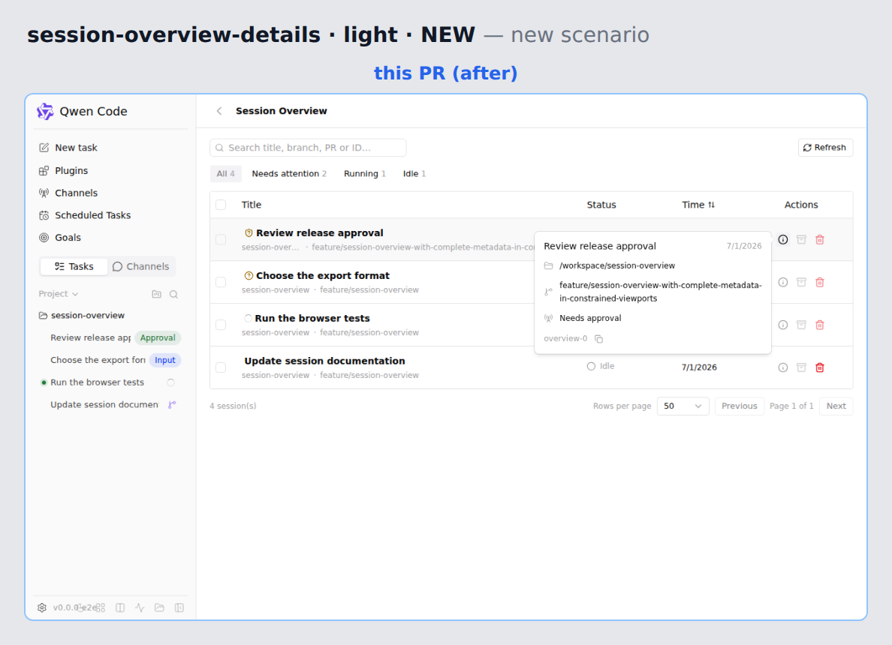Select sidebar task Choose the export format

click(x=98, y=360)
